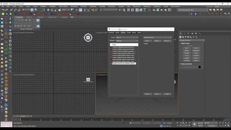The image size is (231, 130).
Task: Open the Hierarchy tab in command panel
Action: [188, 34]
